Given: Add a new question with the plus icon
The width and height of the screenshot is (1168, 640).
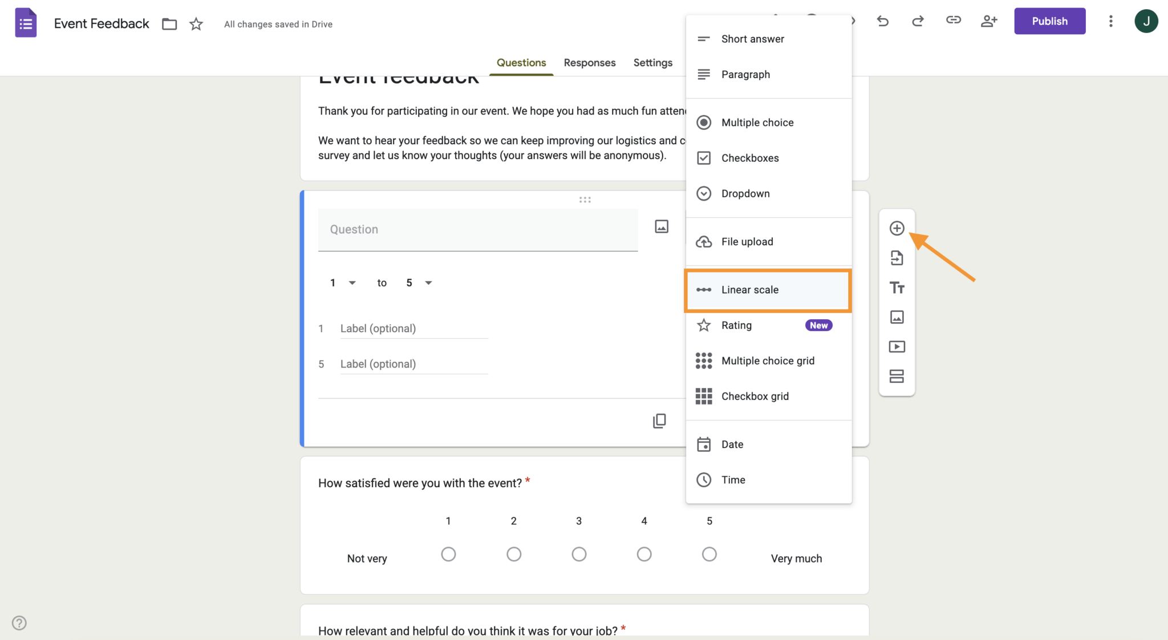Looking at the screenshot, I should pyautogui.click(x=897, y=227).
